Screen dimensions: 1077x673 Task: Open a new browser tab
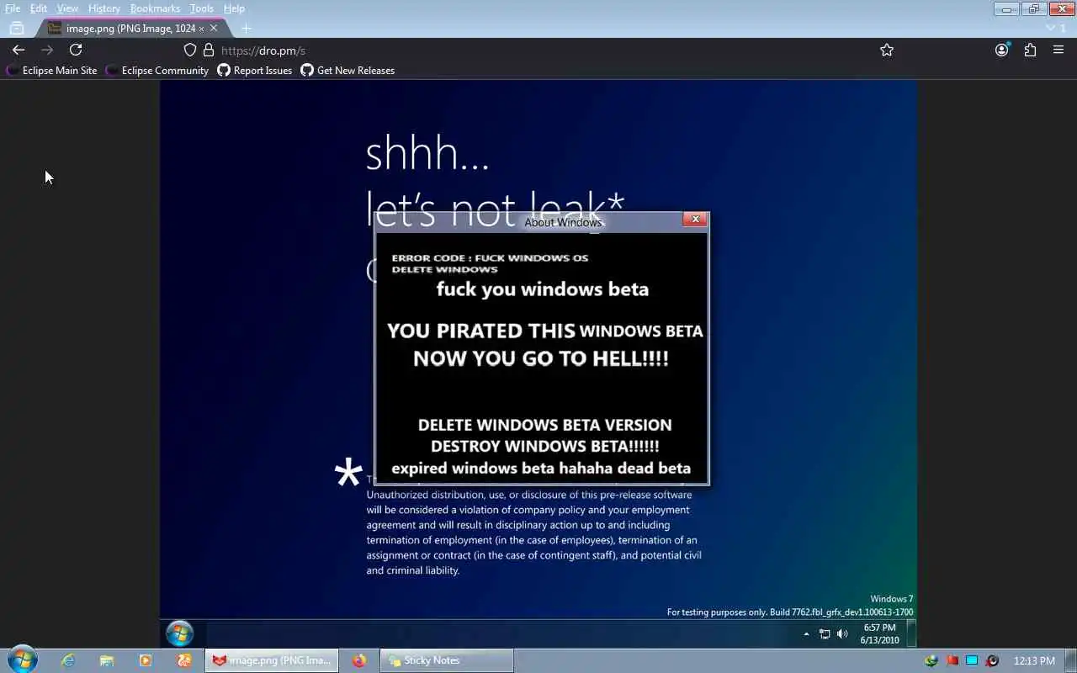click(x=246, y=28)
